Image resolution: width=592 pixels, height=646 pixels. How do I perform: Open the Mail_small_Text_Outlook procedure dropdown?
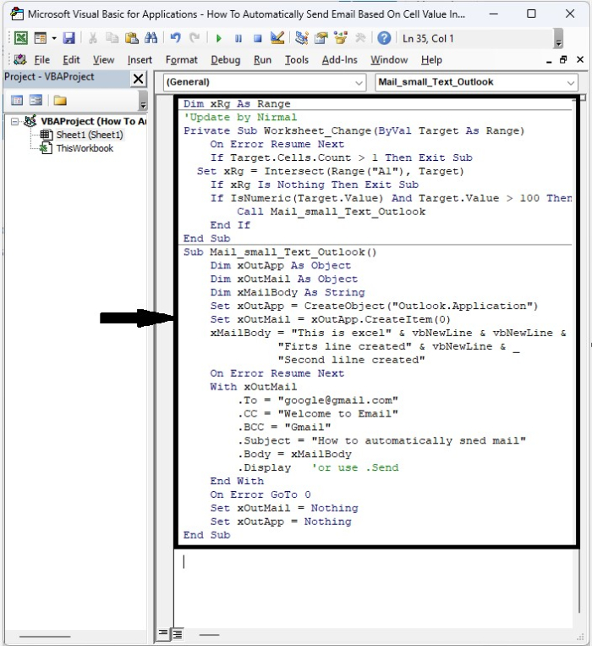pyautogui.click(x=571, y=82)
